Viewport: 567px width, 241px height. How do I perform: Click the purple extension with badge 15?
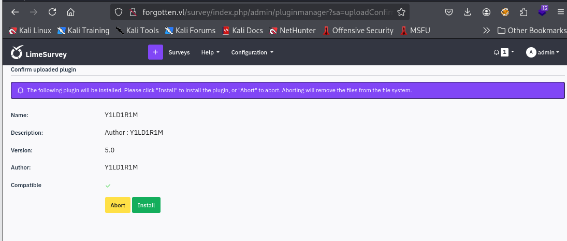(x=543, y=11)
